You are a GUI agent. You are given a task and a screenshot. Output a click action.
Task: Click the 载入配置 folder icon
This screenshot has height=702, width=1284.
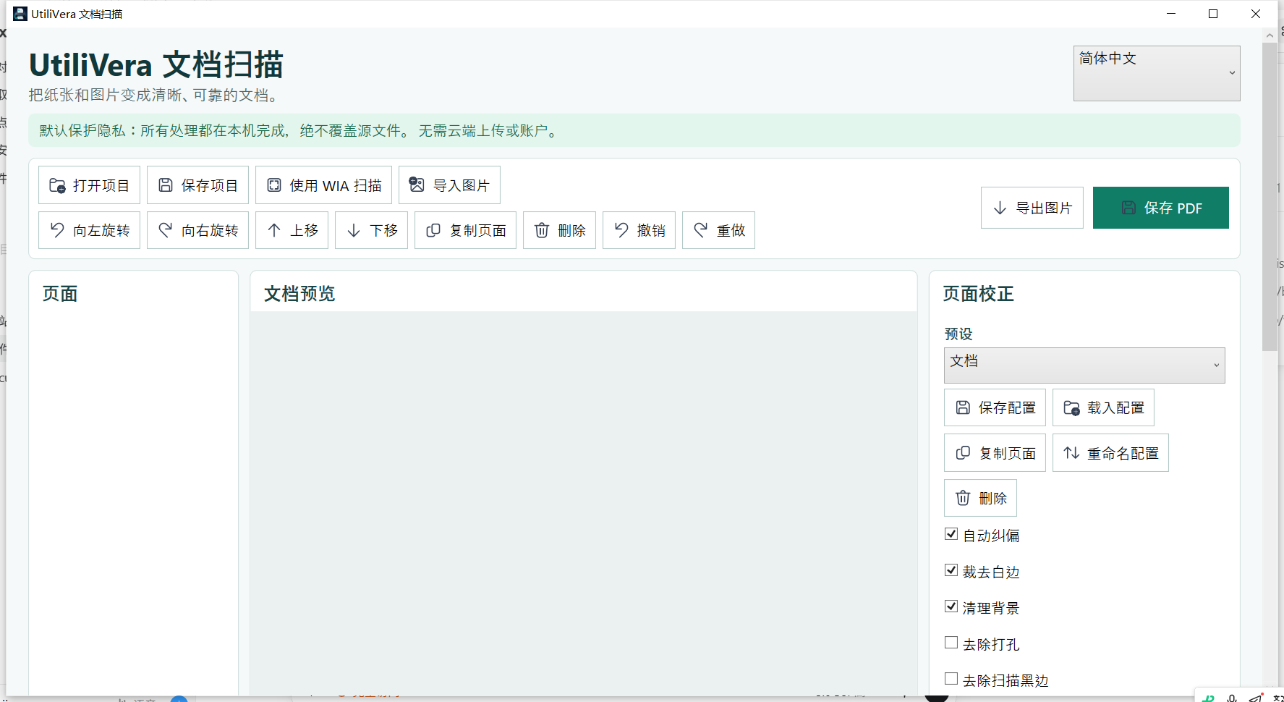point(1071,408)
